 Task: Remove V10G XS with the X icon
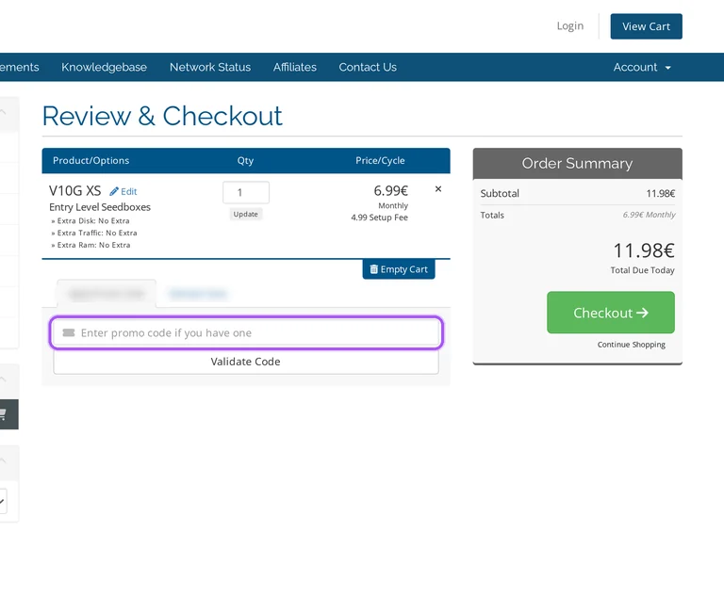point(438,189)
